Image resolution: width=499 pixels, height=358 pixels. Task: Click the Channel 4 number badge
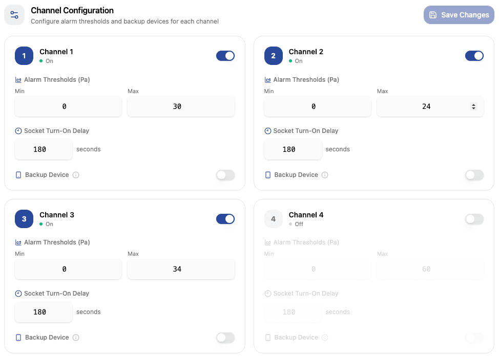(274, 219)
